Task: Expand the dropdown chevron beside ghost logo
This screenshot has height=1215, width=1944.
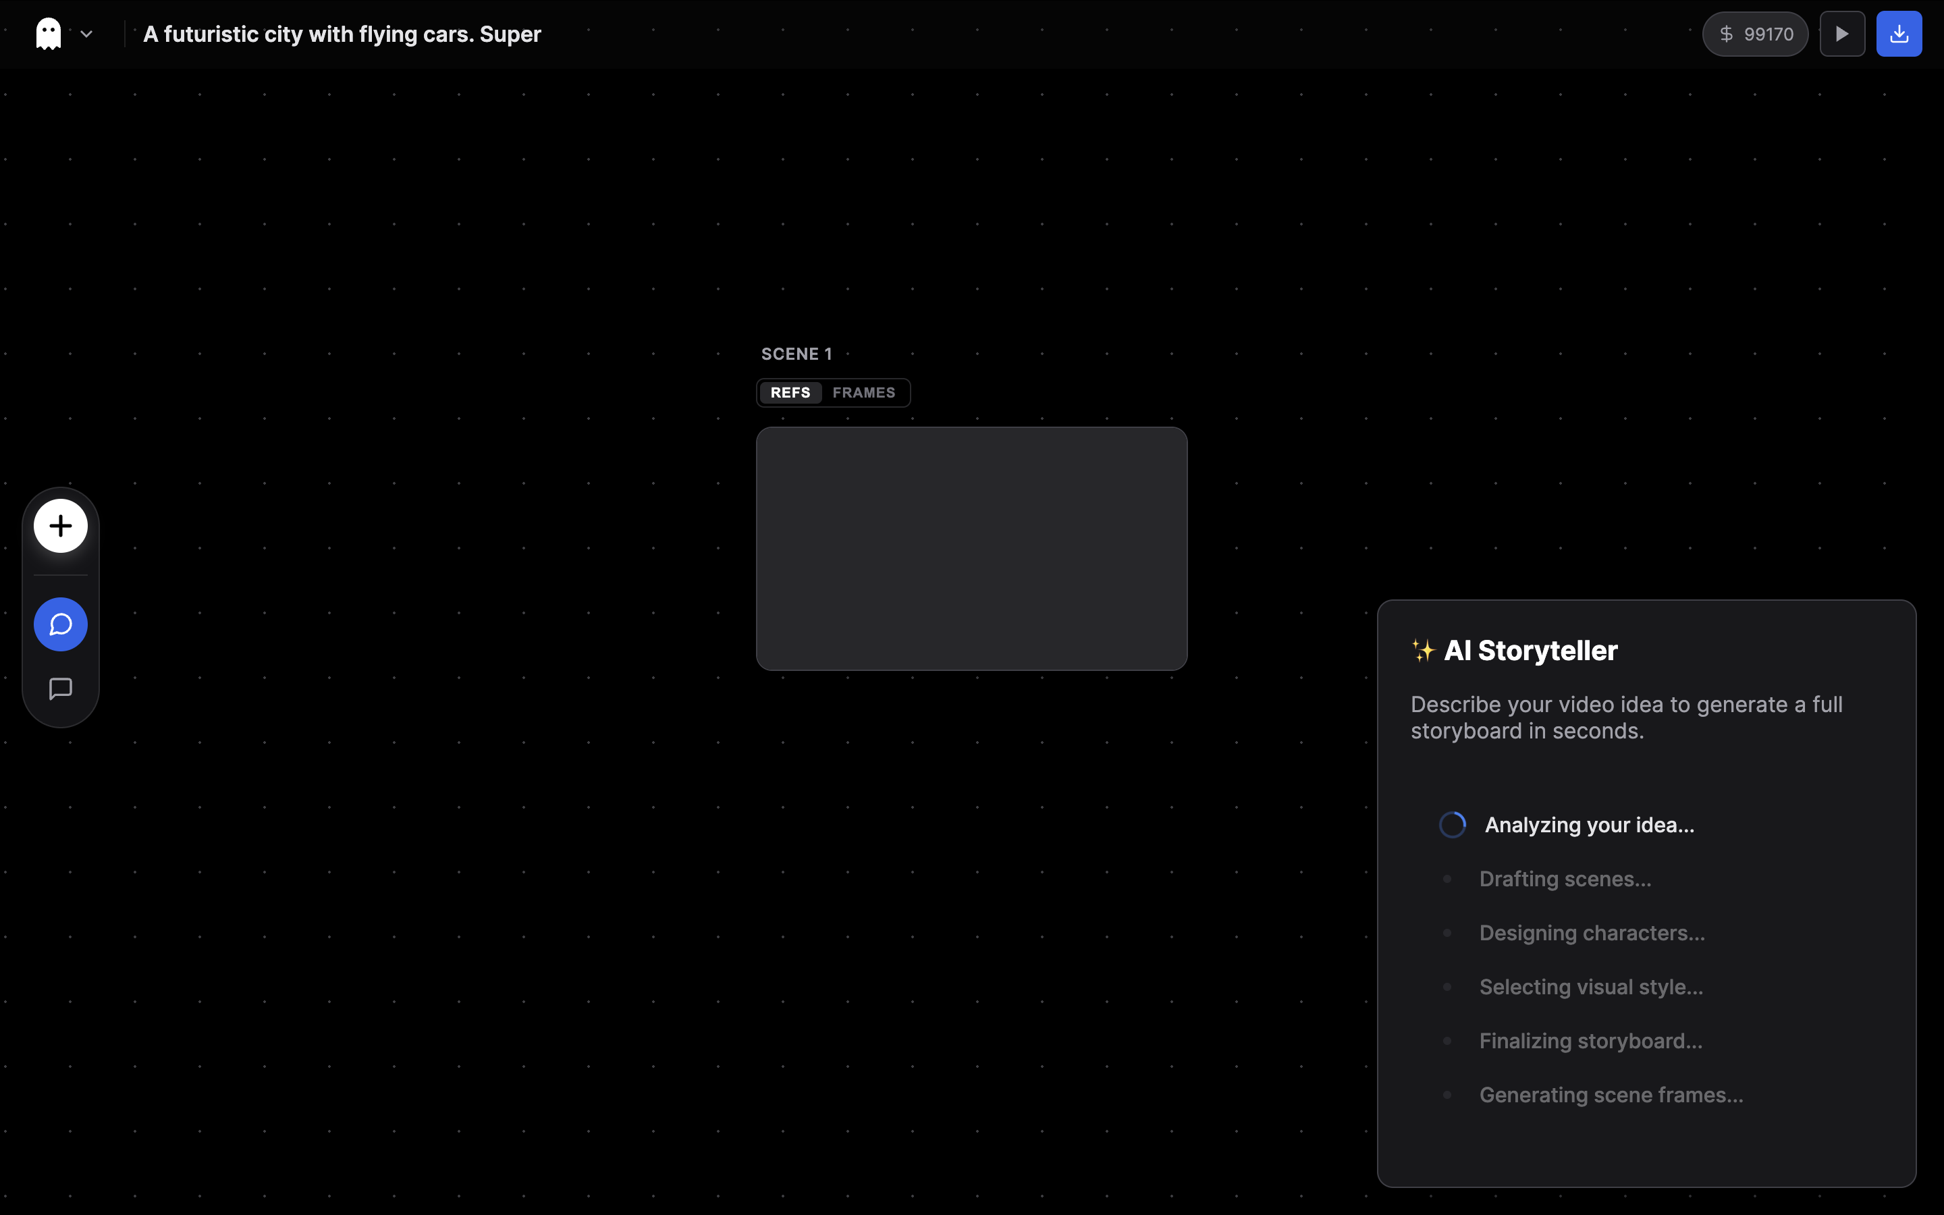Action: [87, 34]
